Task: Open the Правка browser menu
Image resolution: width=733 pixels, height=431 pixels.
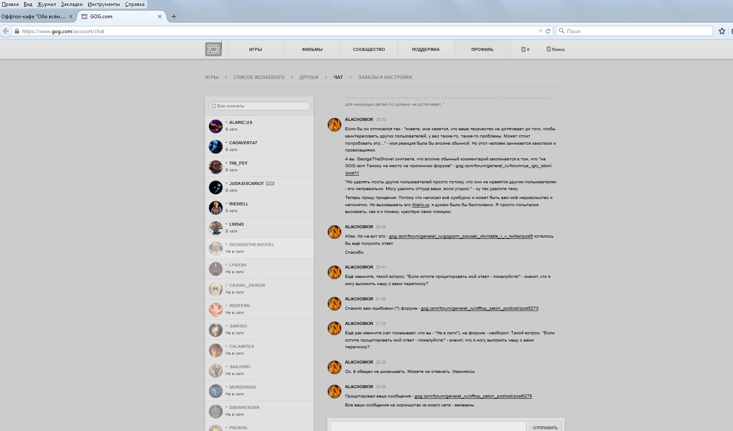Action: coord(10,4)
